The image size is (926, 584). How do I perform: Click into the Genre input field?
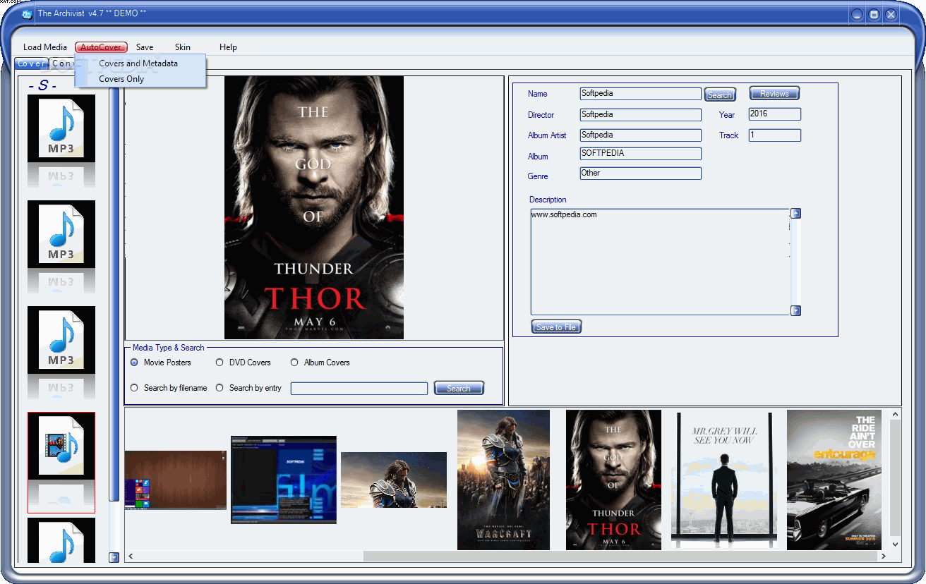[x=641, y=173]
